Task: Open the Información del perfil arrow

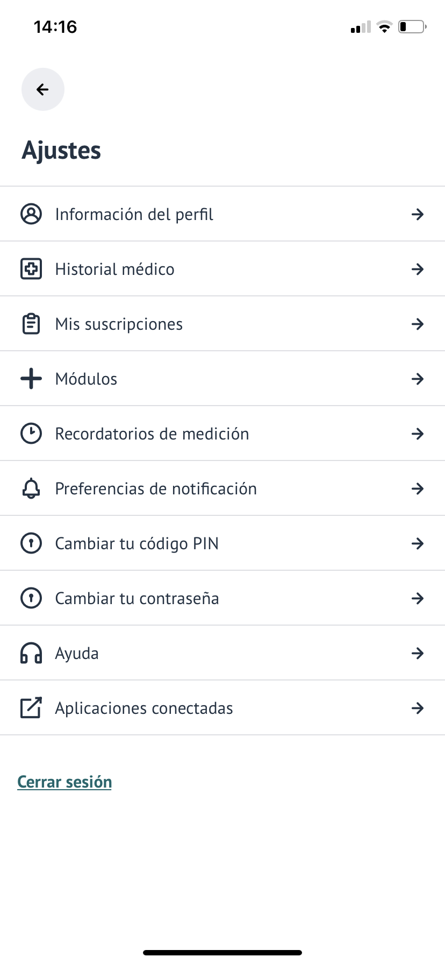Action: (x=418, y=214)
